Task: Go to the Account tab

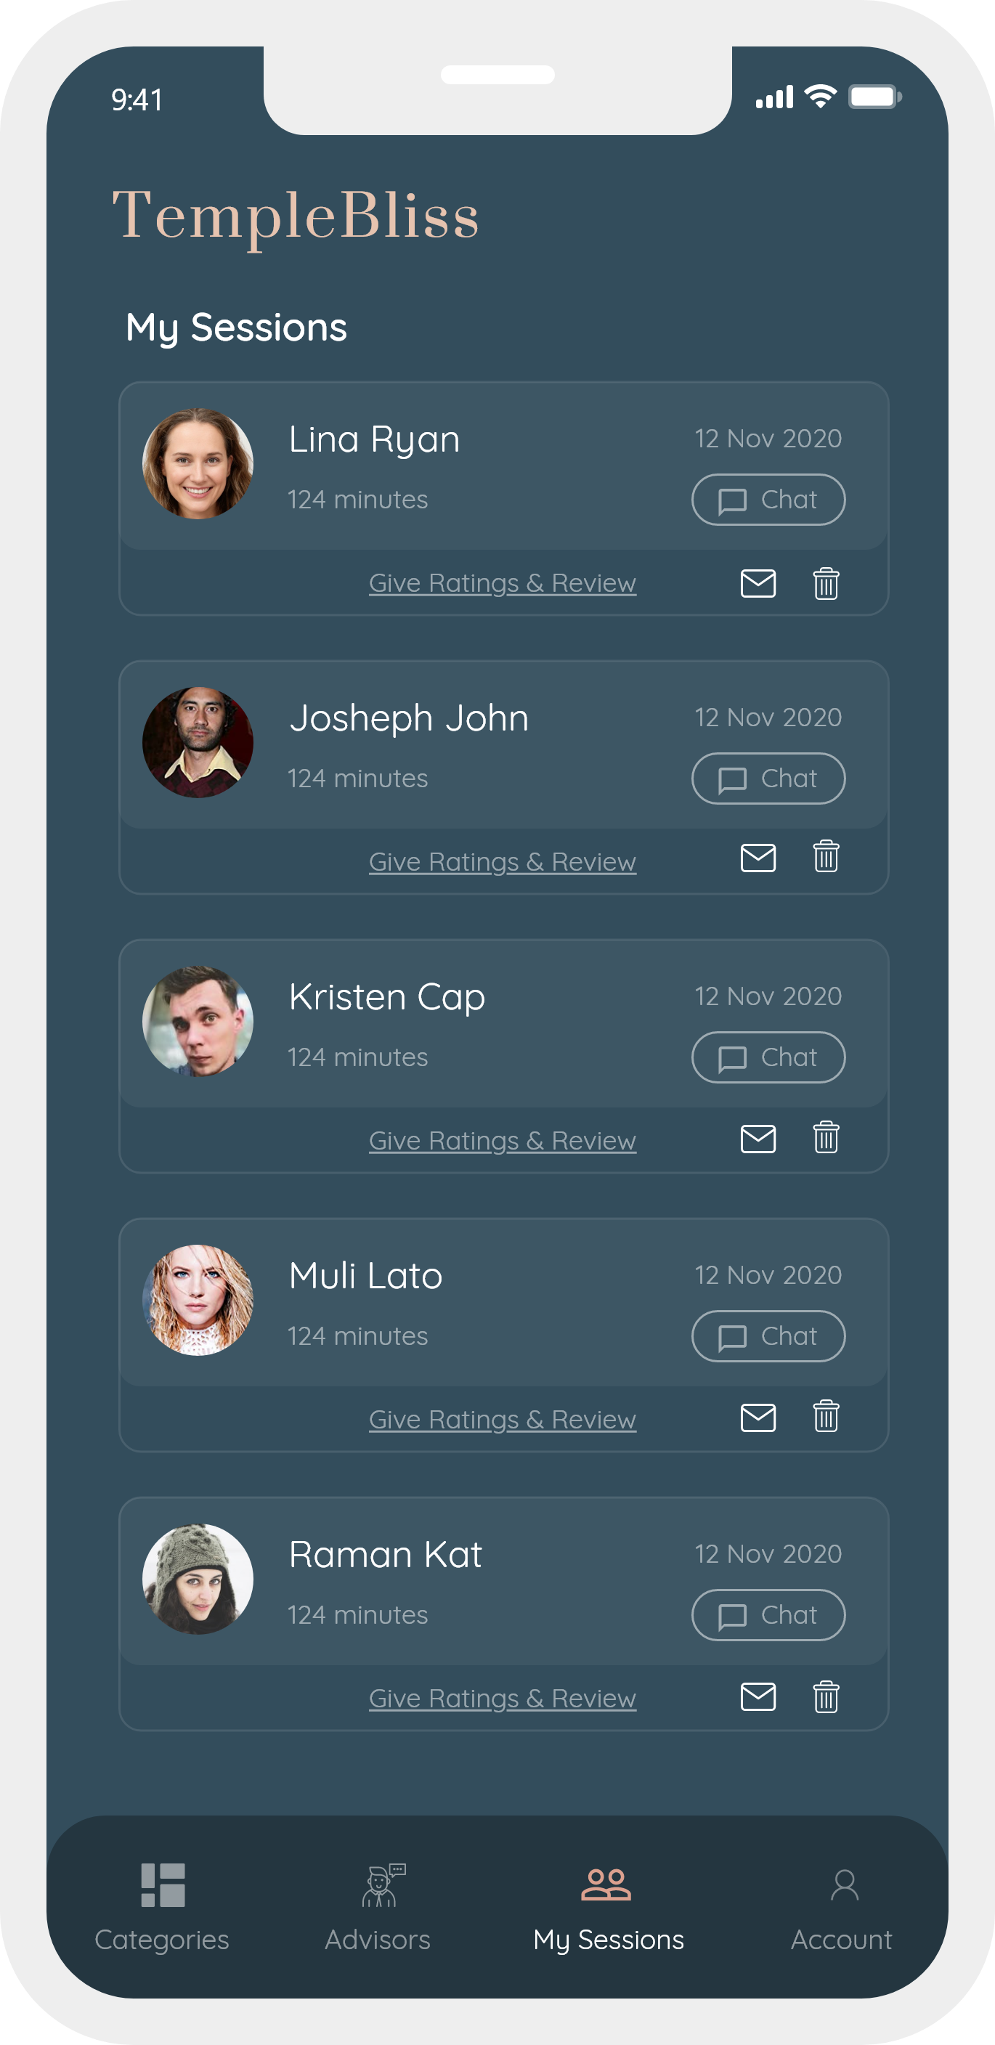Action: coord(842,1906)
